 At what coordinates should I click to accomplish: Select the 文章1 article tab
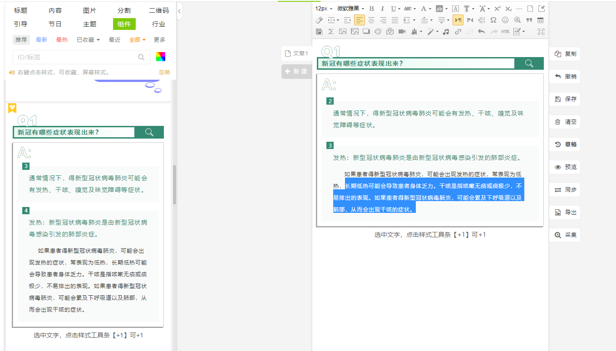pos(296,53)
